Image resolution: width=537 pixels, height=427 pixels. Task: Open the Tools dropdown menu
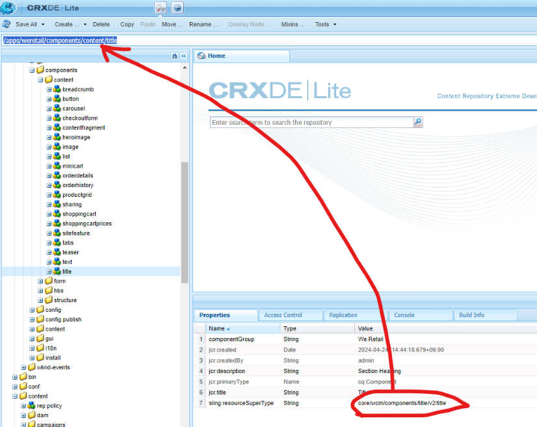pos(325,24)
